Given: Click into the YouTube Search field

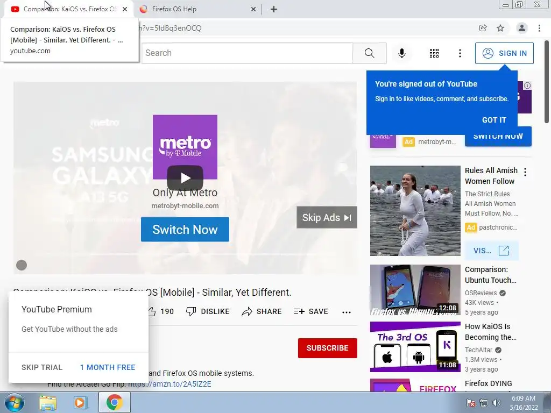Looking at the screenshot, I should click(x=247, y=53).
